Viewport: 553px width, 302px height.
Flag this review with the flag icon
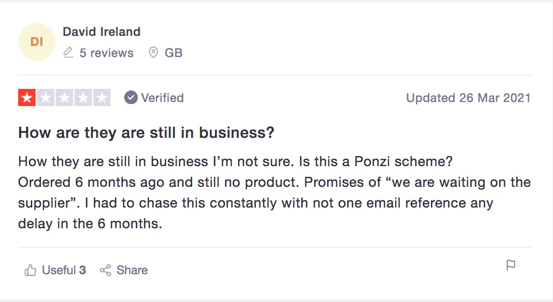pyautogui.click(x=511, y=265)
